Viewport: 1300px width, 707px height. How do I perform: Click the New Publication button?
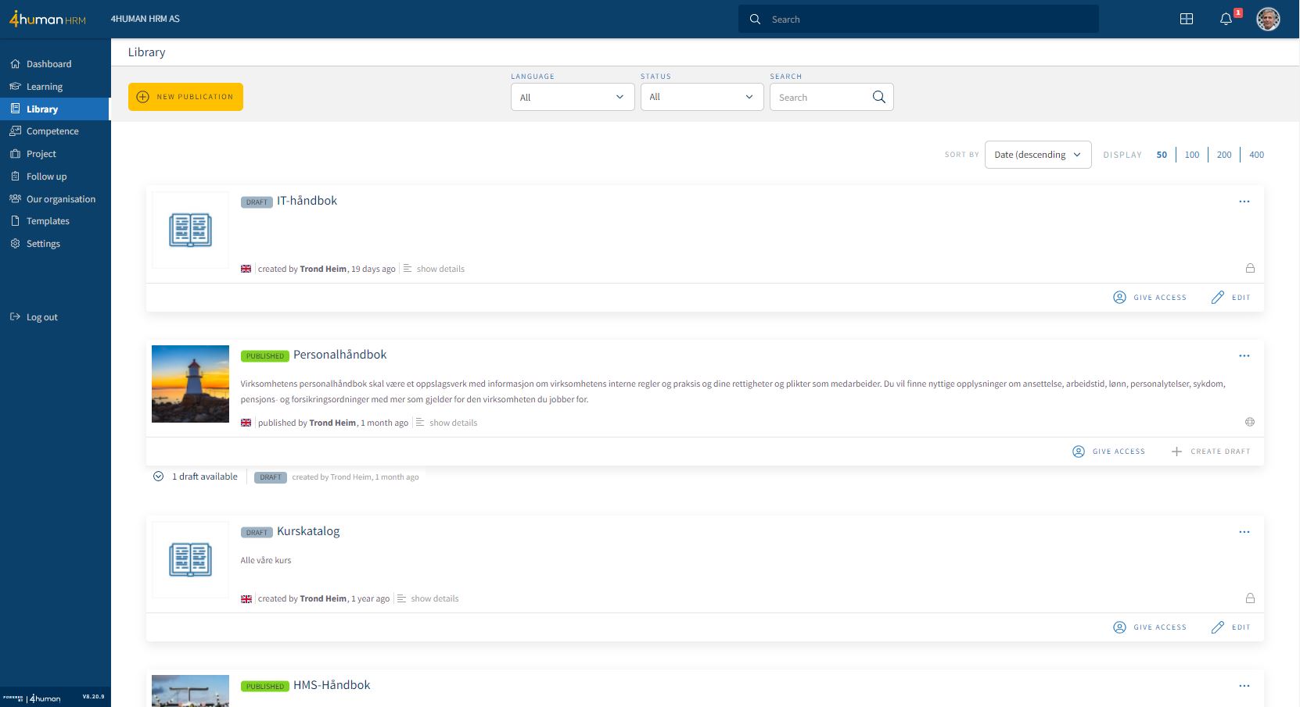pos(185,97)
